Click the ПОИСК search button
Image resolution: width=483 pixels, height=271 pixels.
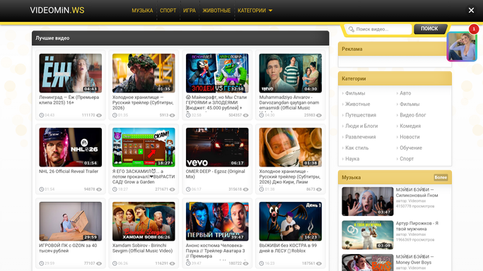[430, 28]
